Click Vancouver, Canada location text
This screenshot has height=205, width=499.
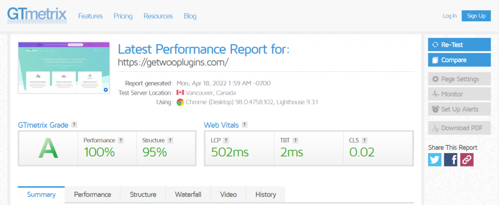point(211,93)
